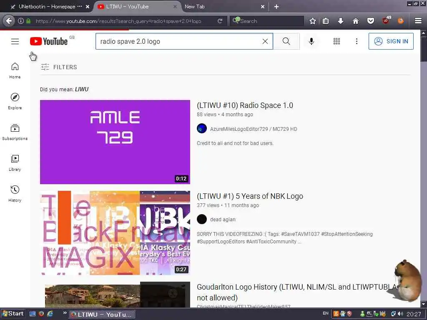
Task: Go back with the browser back arrow
Action: 9,21
